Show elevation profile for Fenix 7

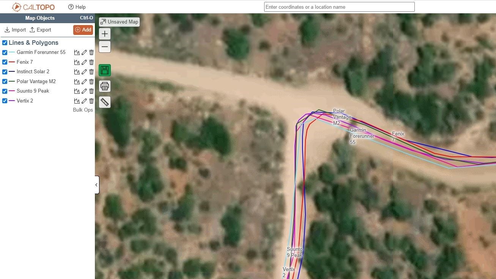[77, 62]
